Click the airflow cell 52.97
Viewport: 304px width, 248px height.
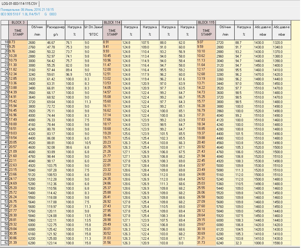tap(56, 56)
